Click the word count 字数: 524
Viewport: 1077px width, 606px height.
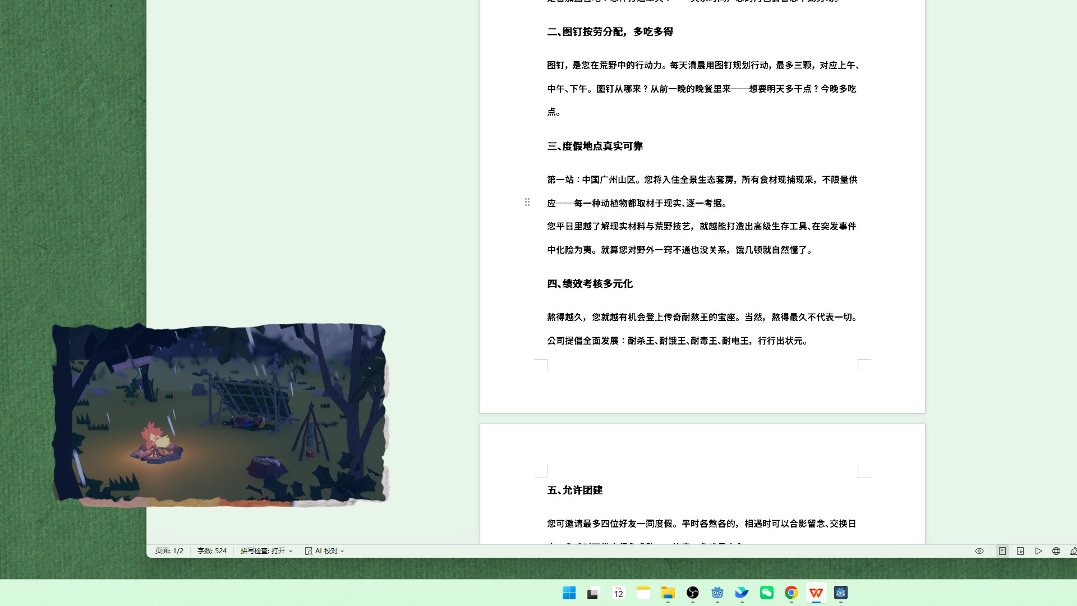(212, 551)
